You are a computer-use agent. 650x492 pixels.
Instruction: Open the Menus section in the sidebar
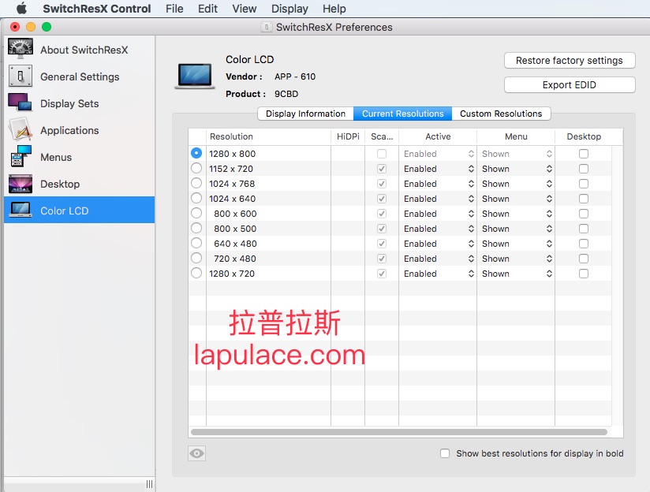(x=79, y=157)
